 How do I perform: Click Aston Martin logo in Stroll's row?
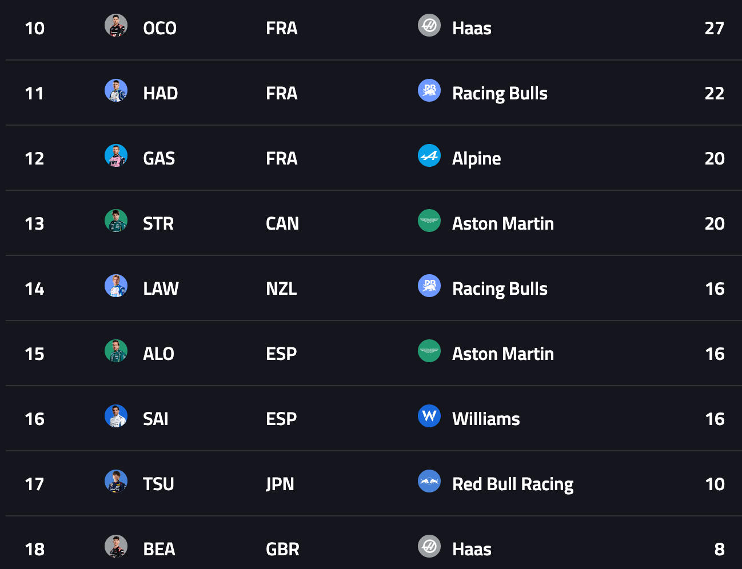click(x=429, y=221)
